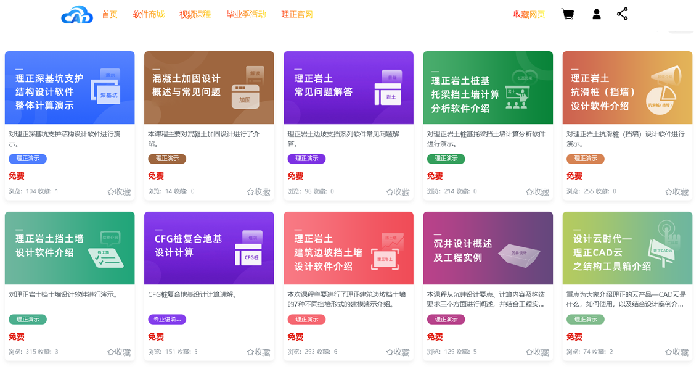This screenshot has width=699, height=369.
Task: Favorite the 桩基托梁挡土墙 course via star
Action: pos(538,192)
